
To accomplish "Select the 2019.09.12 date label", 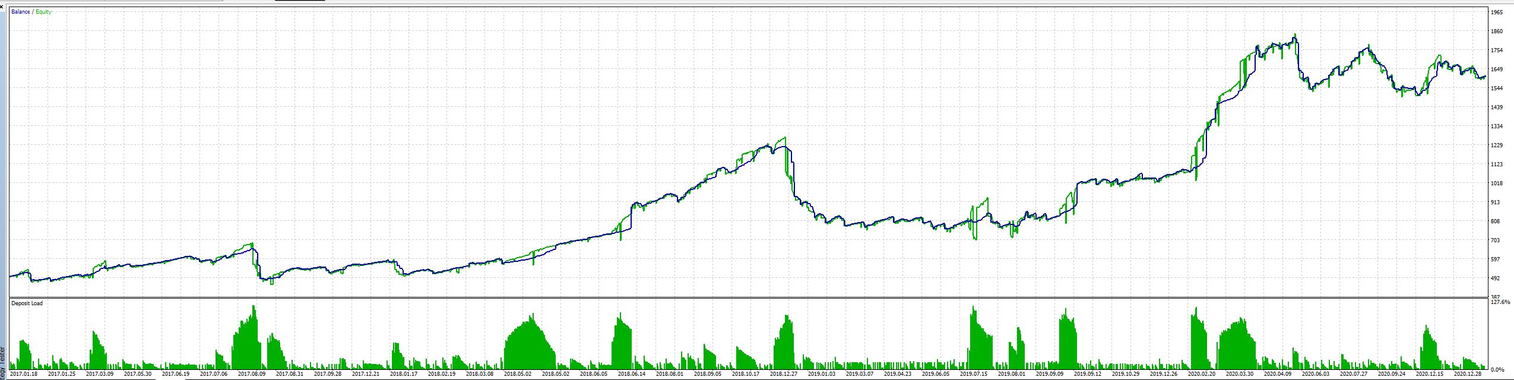I will coord(1088,374).
